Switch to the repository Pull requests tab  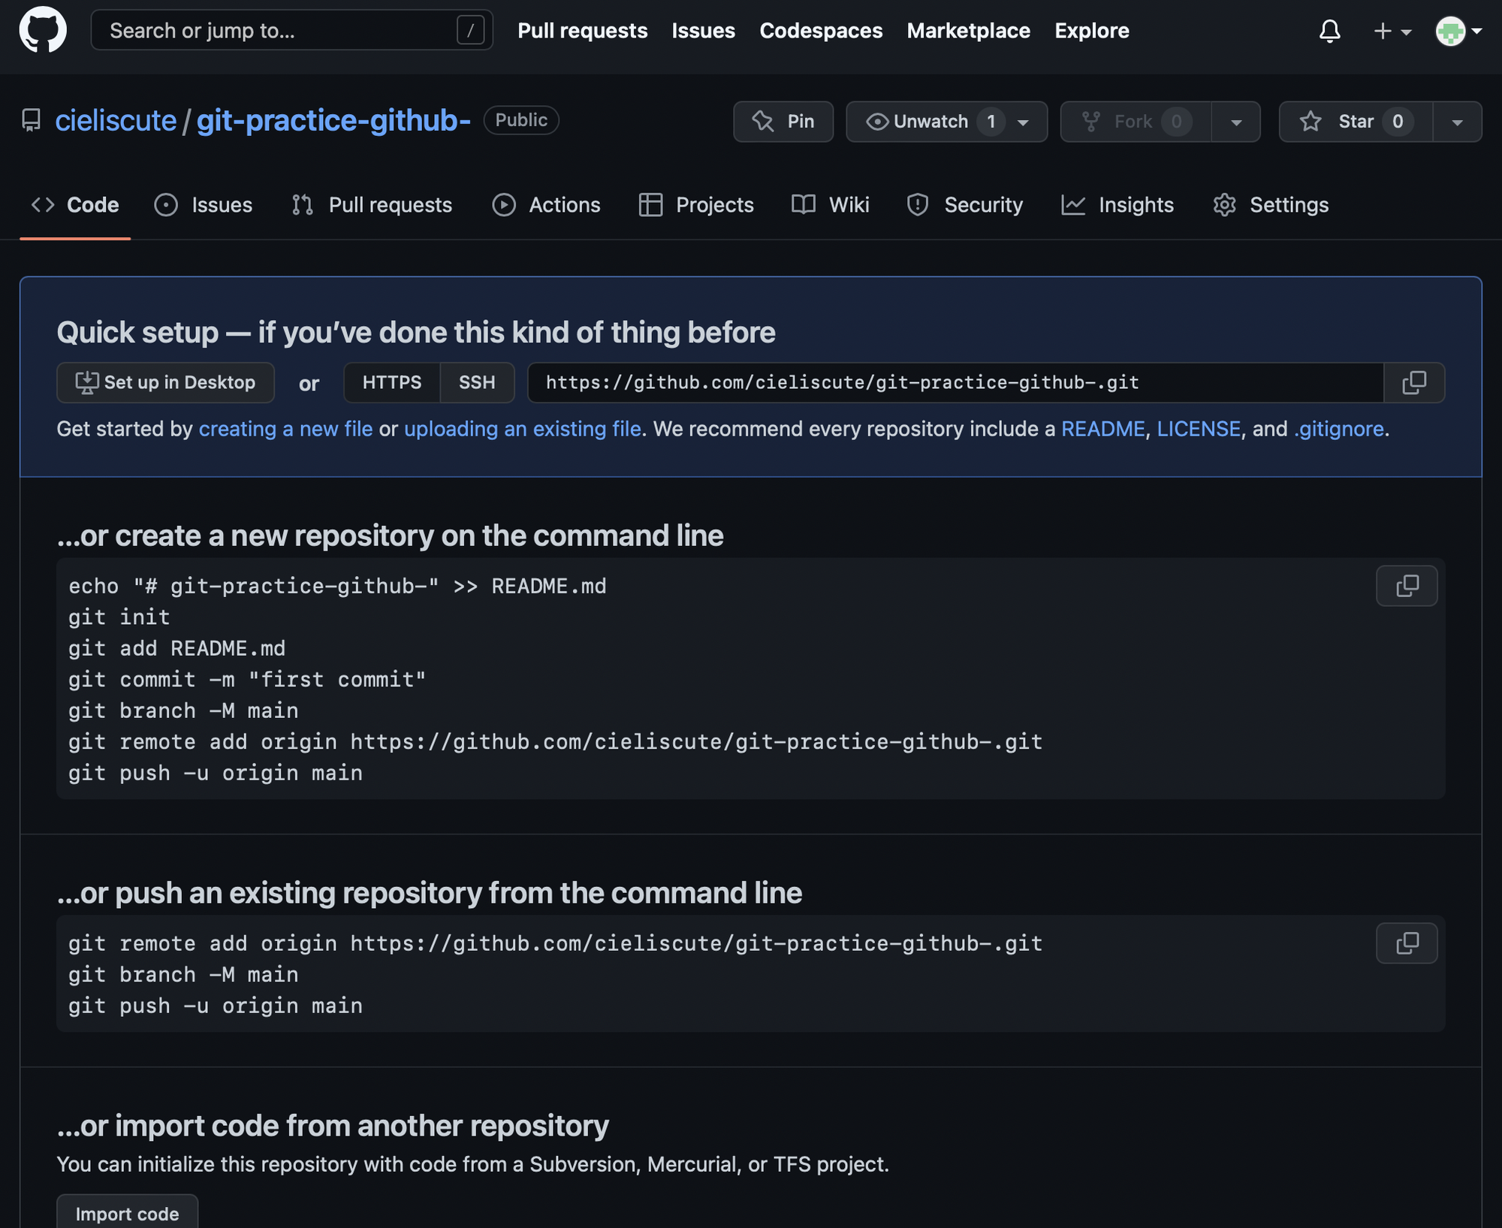[372, 205]
